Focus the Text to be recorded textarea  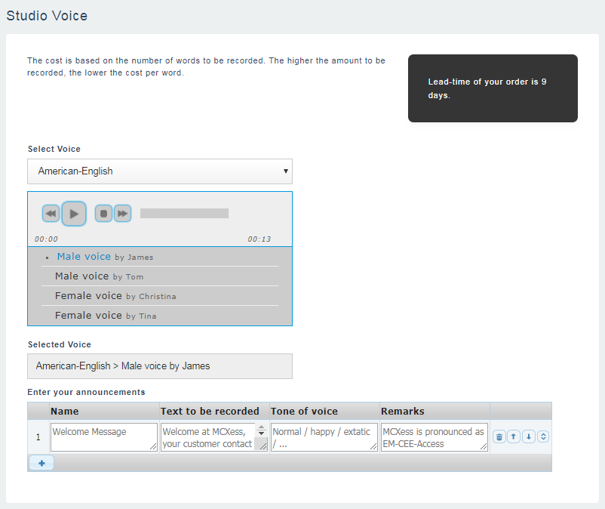pyautogui.click(x=208, y=437)
